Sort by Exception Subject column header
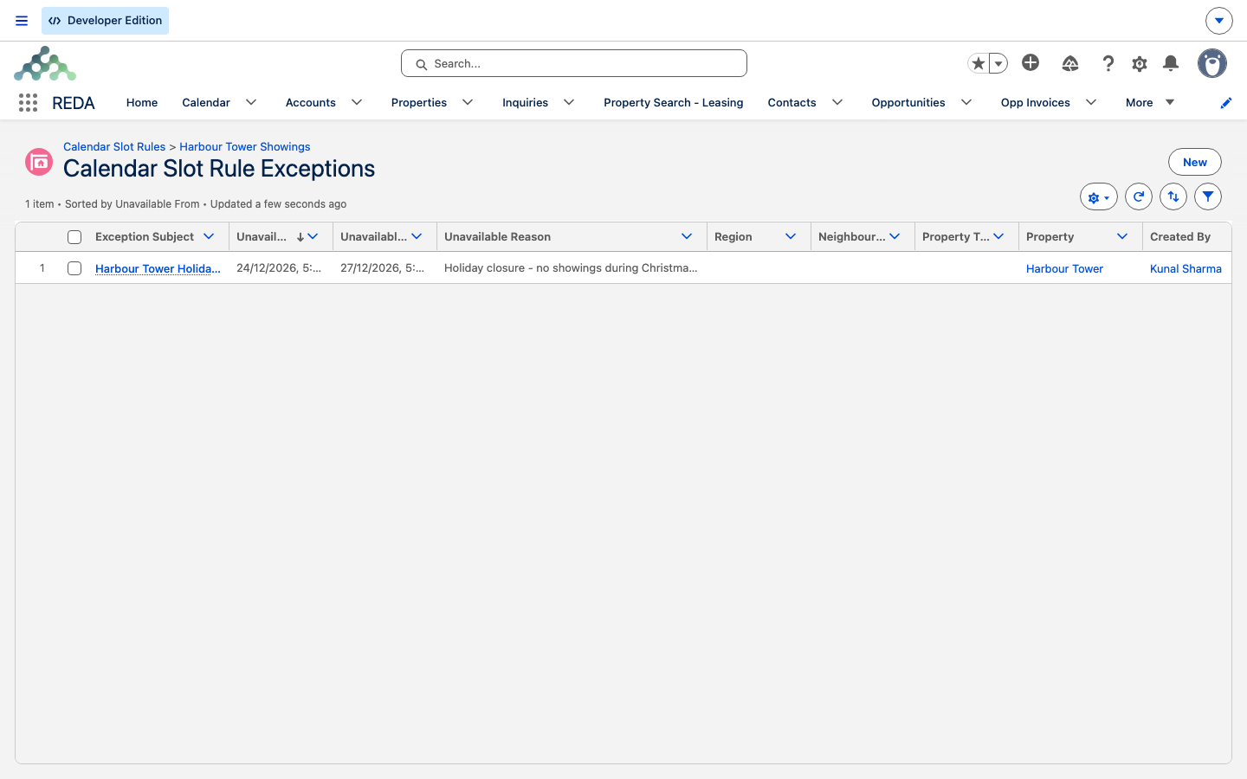1247x779 pixels. click(x=145, y=236)
